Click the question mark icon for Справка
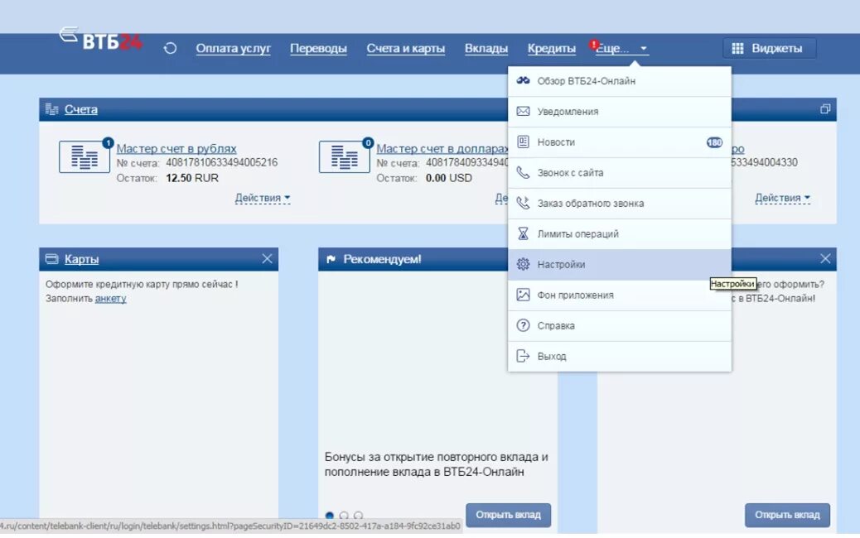 524,325
